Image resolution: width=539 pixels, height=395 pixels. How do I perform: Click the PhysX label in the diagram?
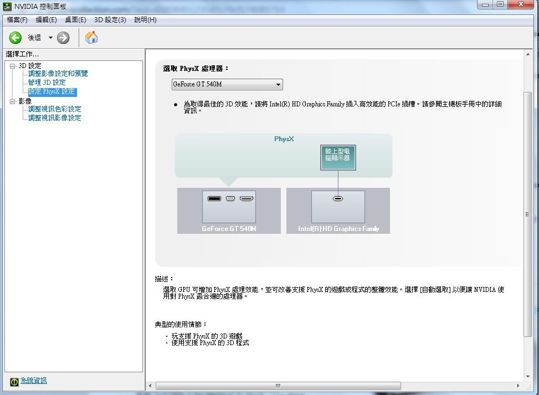point(284,139)
